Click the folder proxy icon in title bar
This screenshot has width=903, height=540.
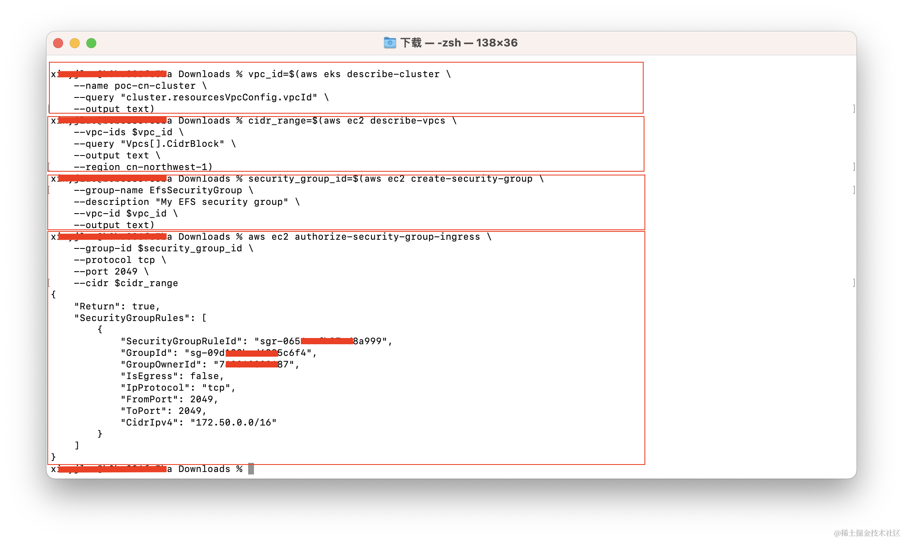(390, 43)
